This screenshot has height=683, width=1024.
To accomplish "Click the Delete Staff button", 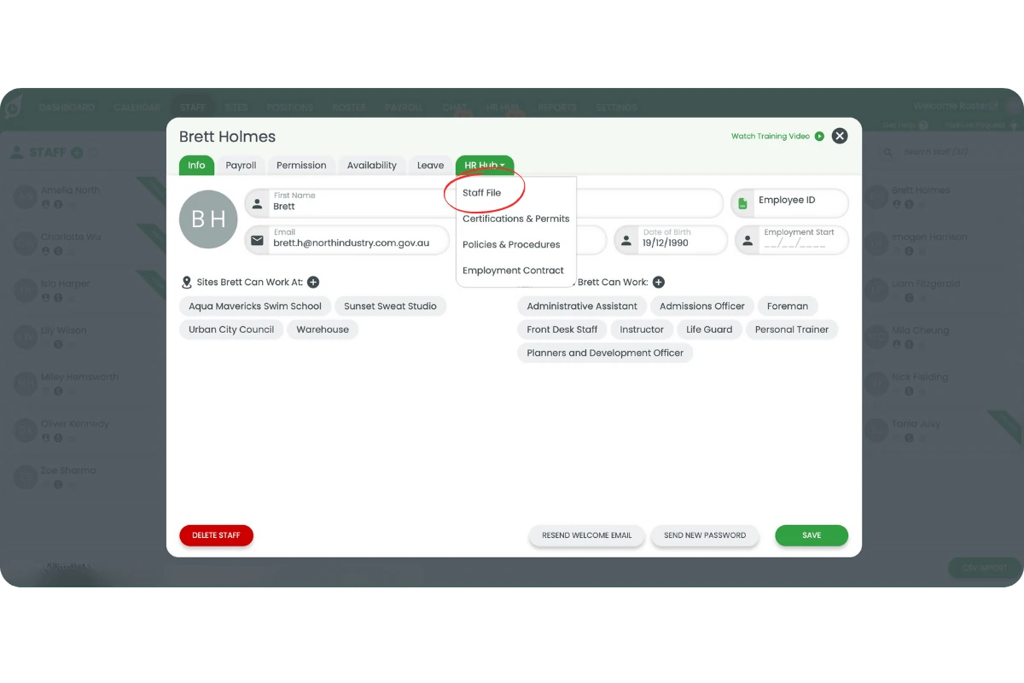I will tap(216, 535).
